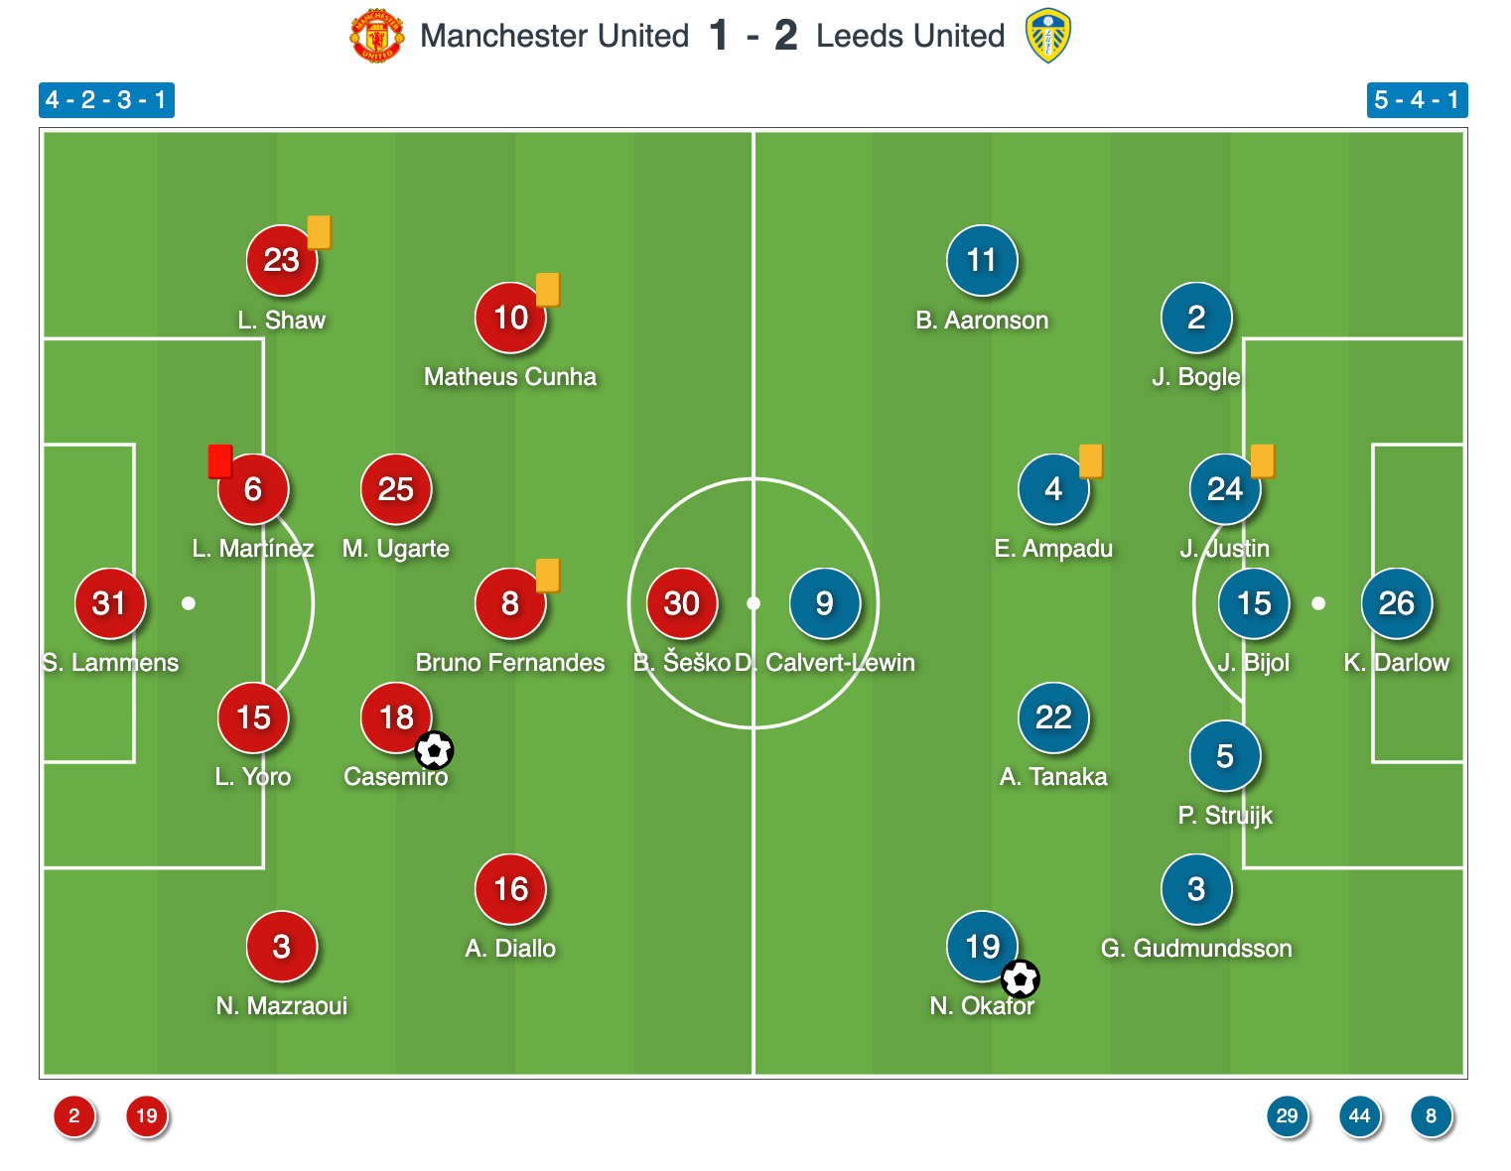Open the Manchester United team name link
Image resolution: width=1511 pixels, height=1171 pixels.
(554, 36)
